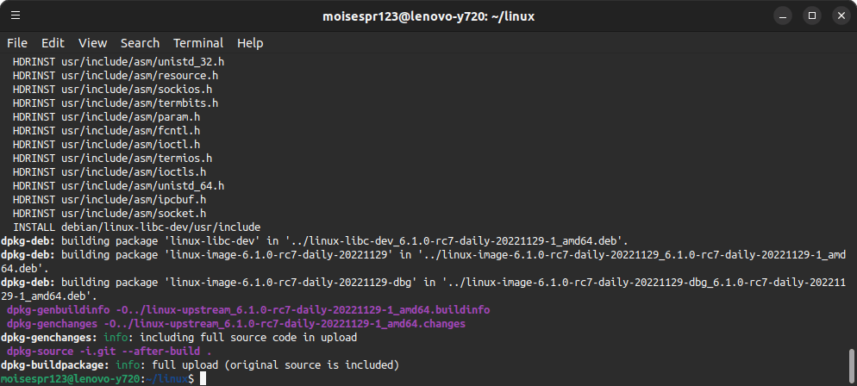857x386 pixels.
Task: Click the INSTALL debian/linux-libc-dev line
Action: [136, 227]
